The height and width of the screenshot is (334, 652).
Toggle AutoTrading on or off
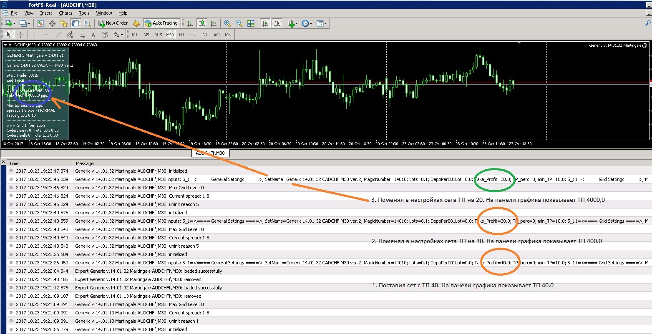161,23
